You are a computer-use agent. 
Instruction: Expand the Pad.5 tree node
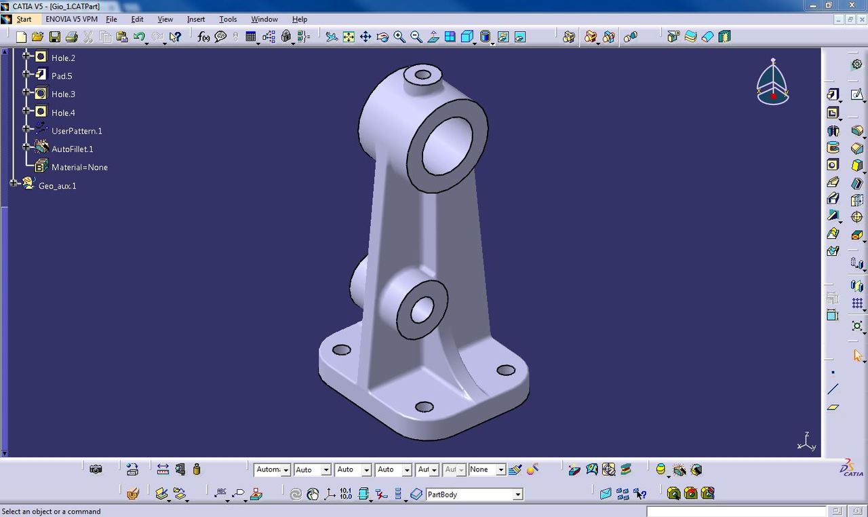point(26,74)
